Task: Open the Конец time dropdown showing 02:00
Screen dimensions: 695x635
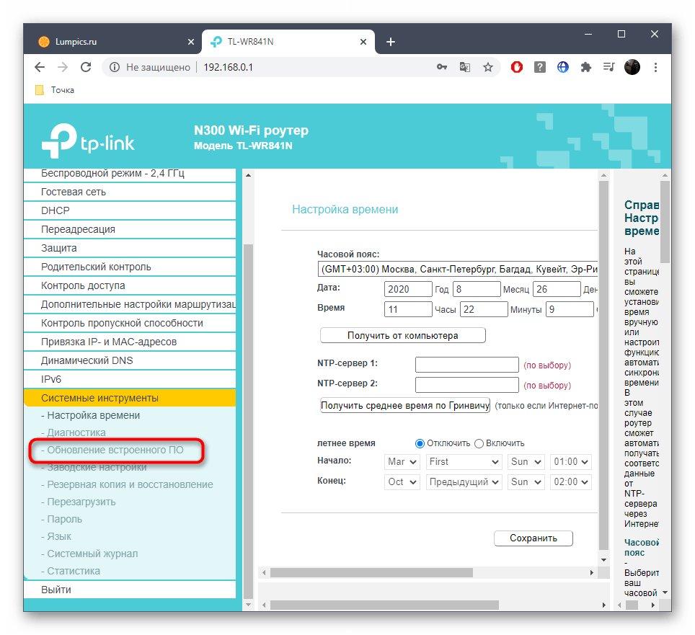Action: pyautogui.click(x=571, y=482)
